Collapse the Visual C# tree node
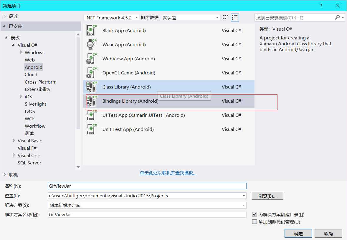This screenshot has width=347, height=240. 14,45
